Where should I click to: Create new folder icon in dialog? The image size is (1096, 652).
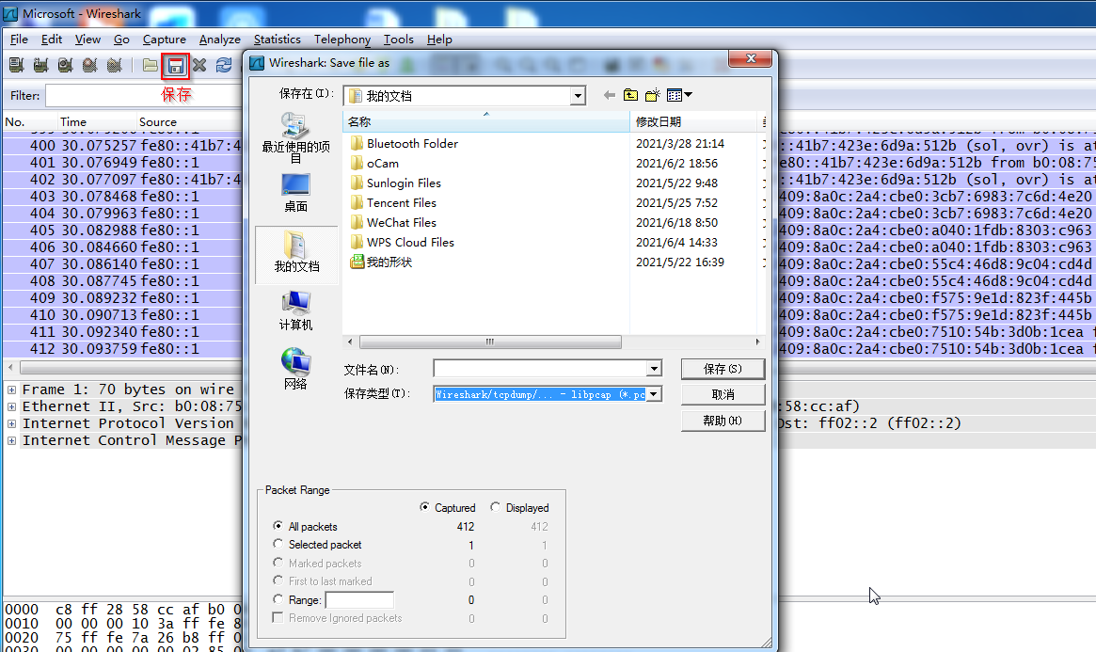[x=653, y=95]
